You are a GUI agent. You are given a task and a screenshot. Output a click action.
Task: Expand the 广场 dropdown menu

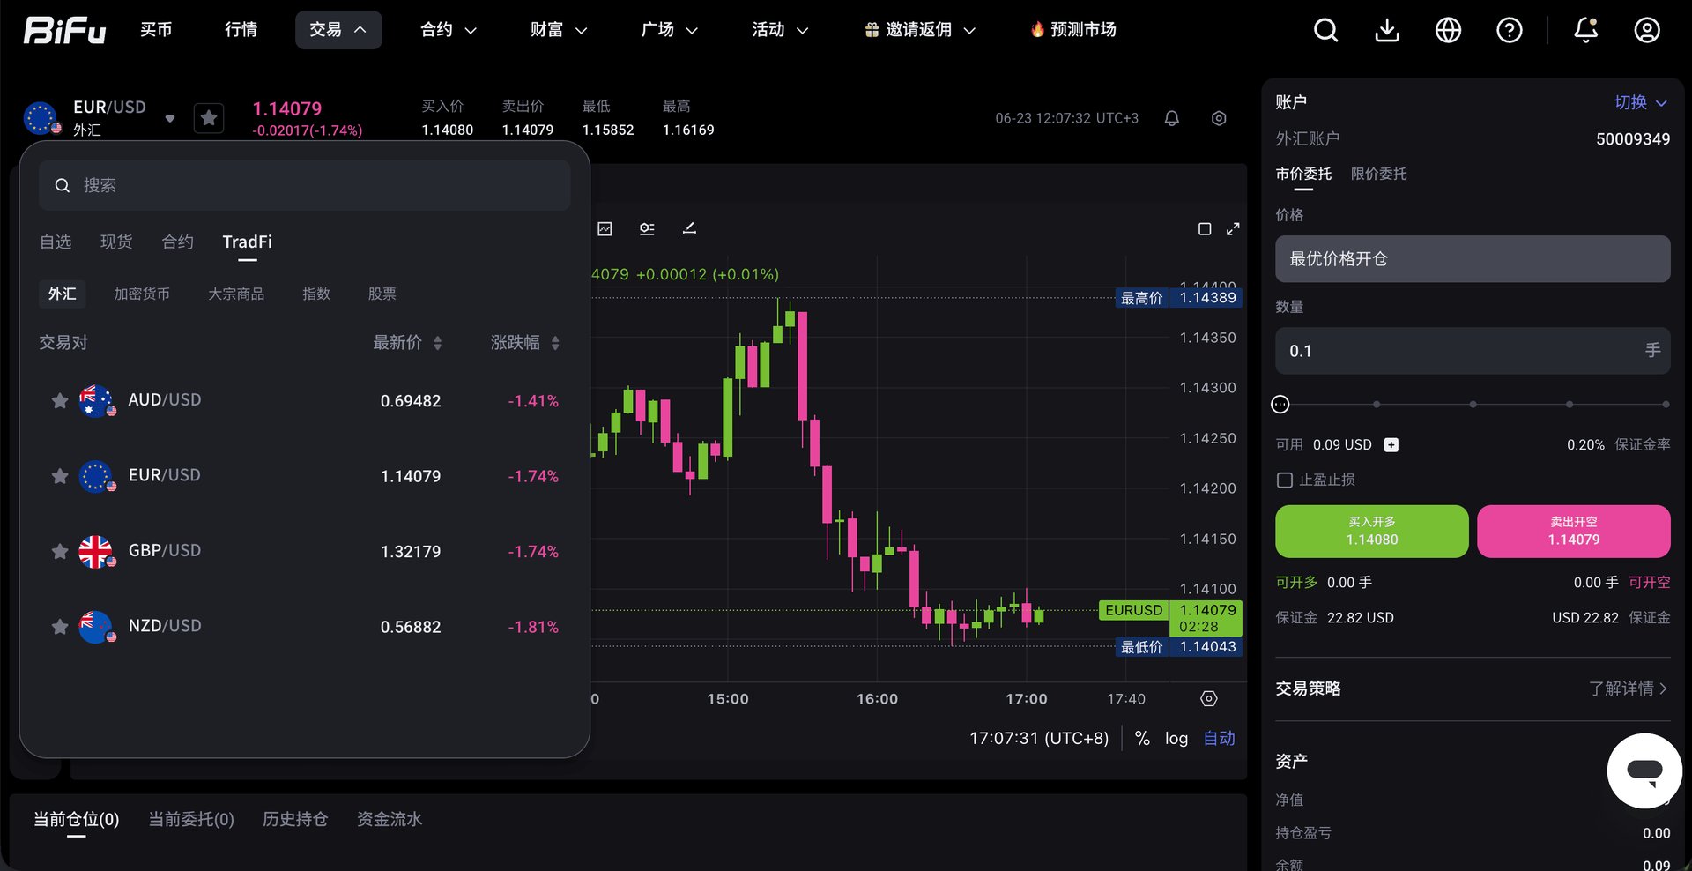tap(669, 30)
